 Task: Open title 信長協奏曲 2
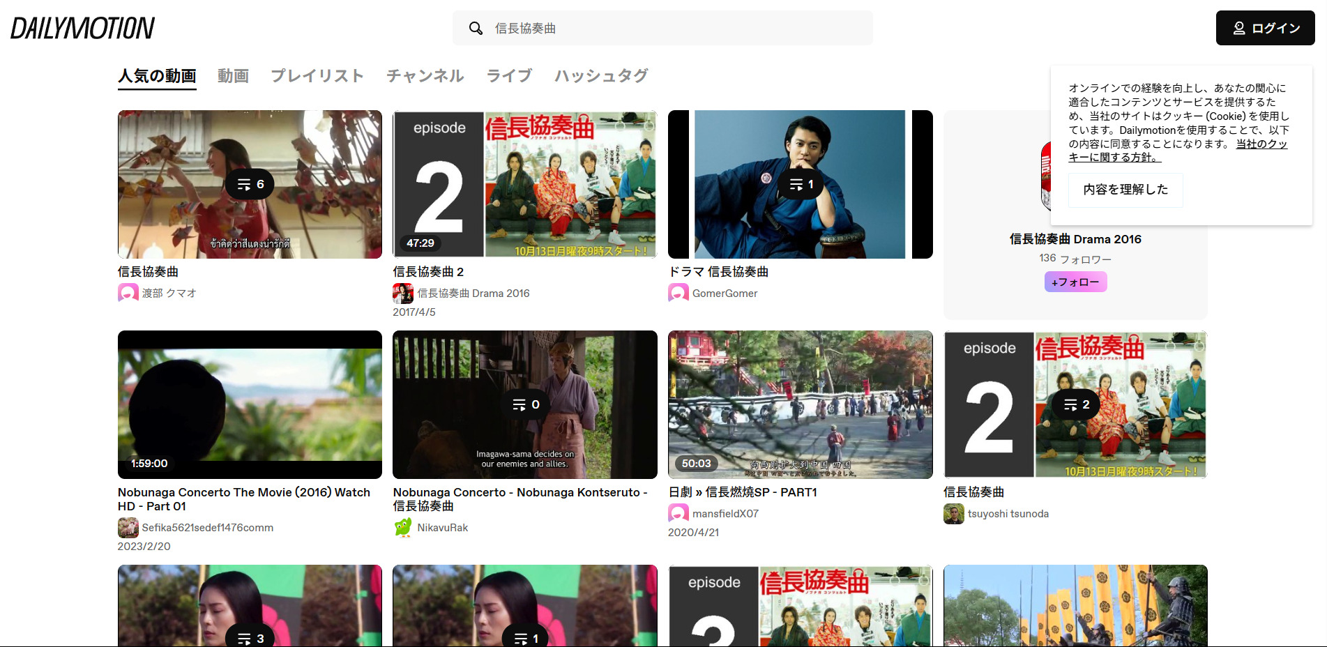428,272
